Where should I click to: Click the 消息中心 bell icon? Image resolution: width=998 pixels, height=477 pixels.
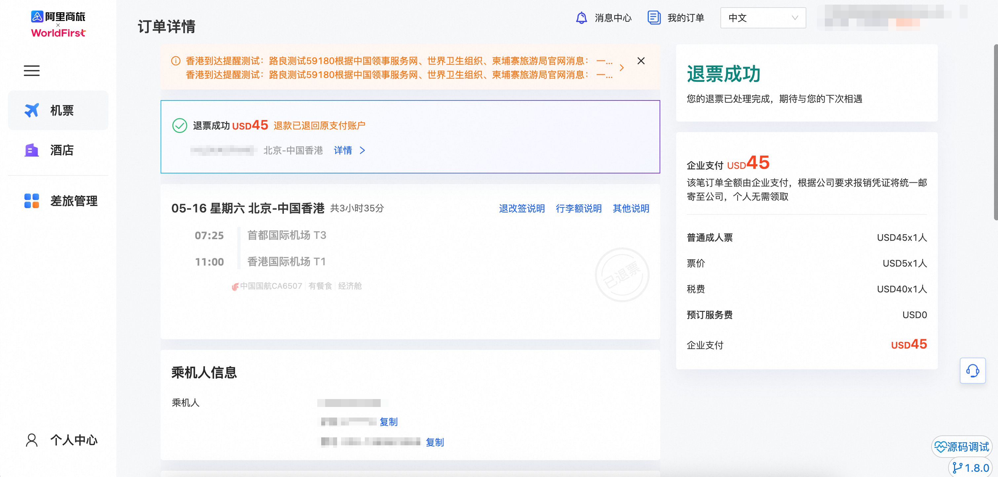point(581,18)
